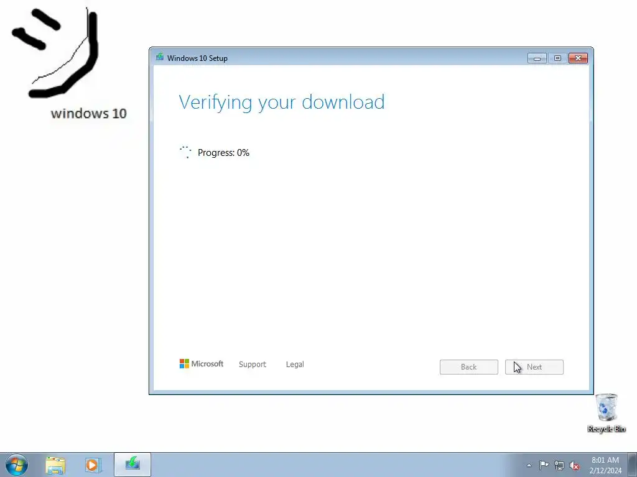Click the Next button in Setup

pyautogui.click(x=534, y=366)
